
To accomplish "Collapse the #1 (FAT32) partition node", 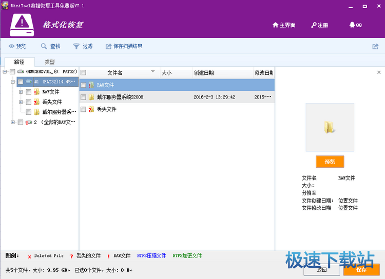I will (13, 82).
